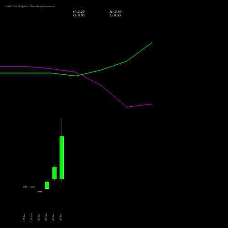Click the 29 Jan date label
This screenshot has height=228, width=228.
click(61, 217)
